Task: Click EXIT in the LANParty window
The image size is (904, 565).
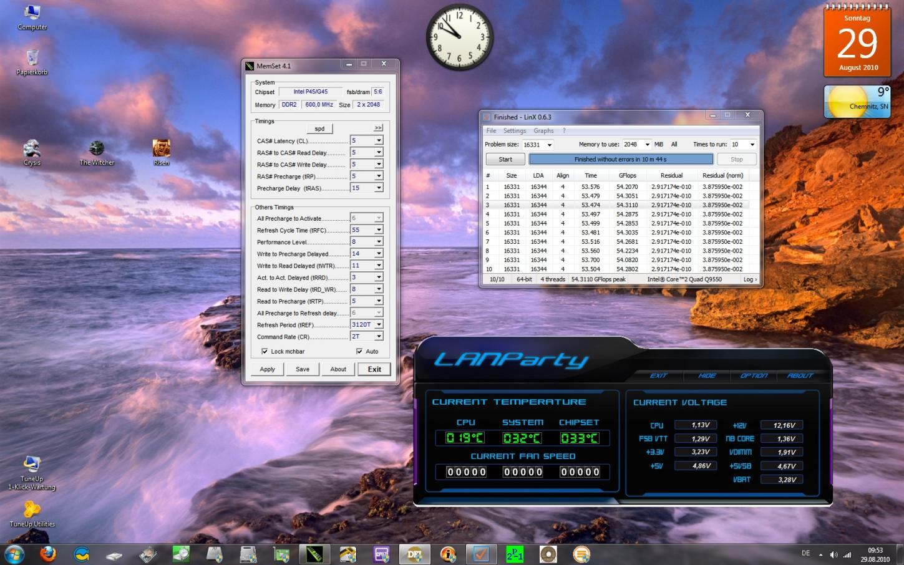Action: coord(658,375)
